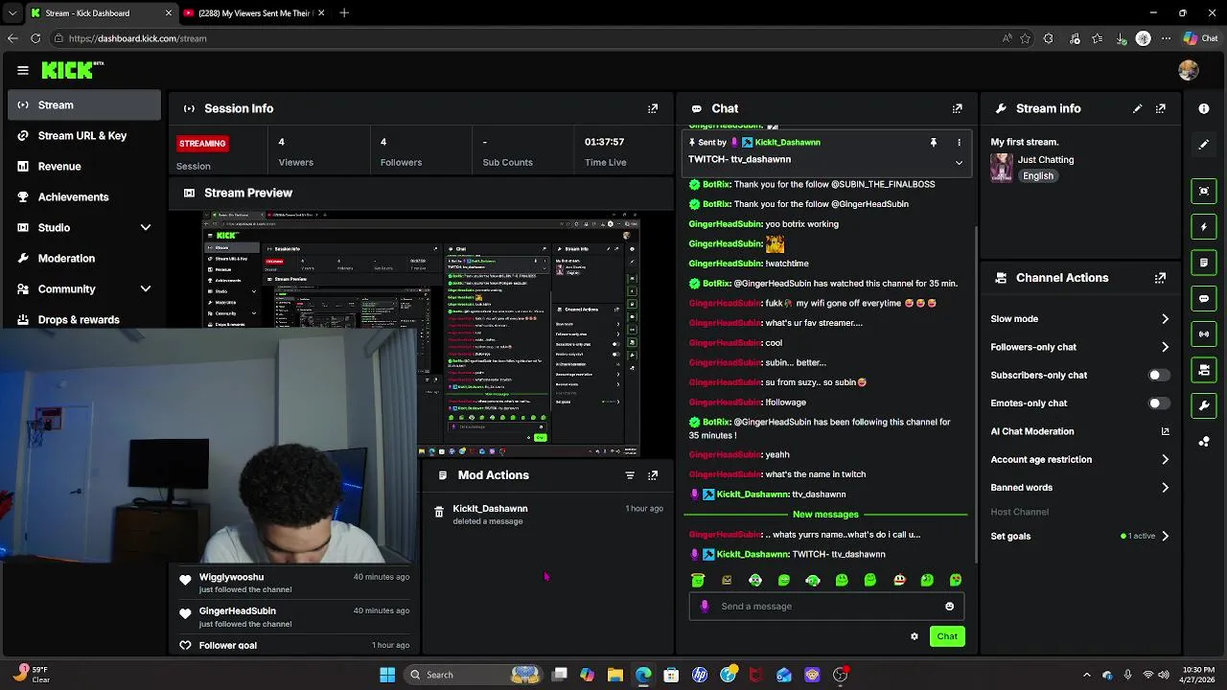Click the three-dots icon at the rail bottom
The width and height of the screenshot is (1227, 690).
coord(1204,442)
